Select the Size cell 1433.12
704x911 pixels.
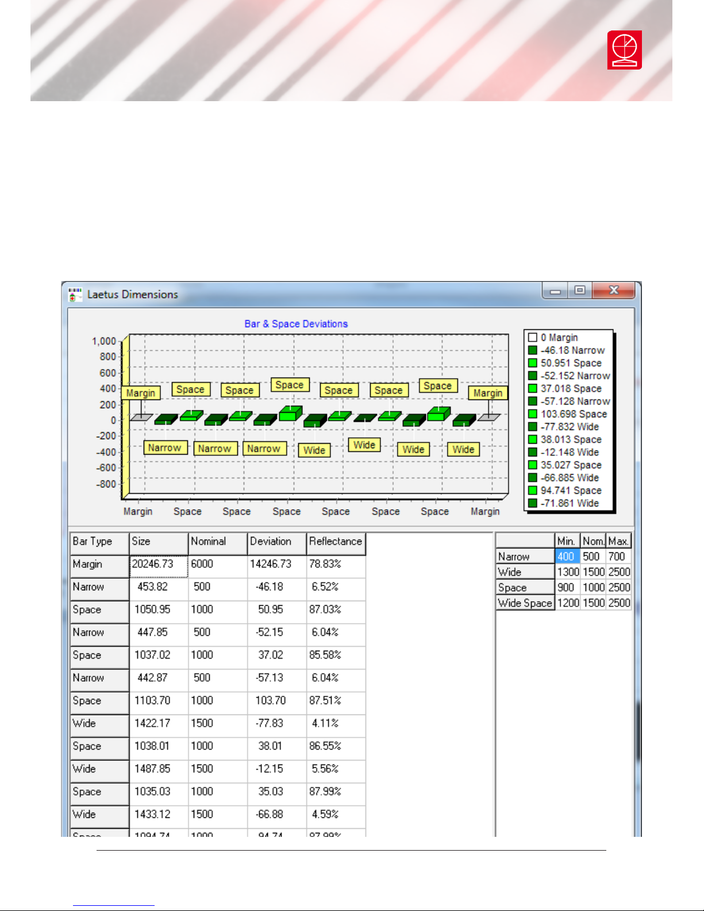coord(159,816)
